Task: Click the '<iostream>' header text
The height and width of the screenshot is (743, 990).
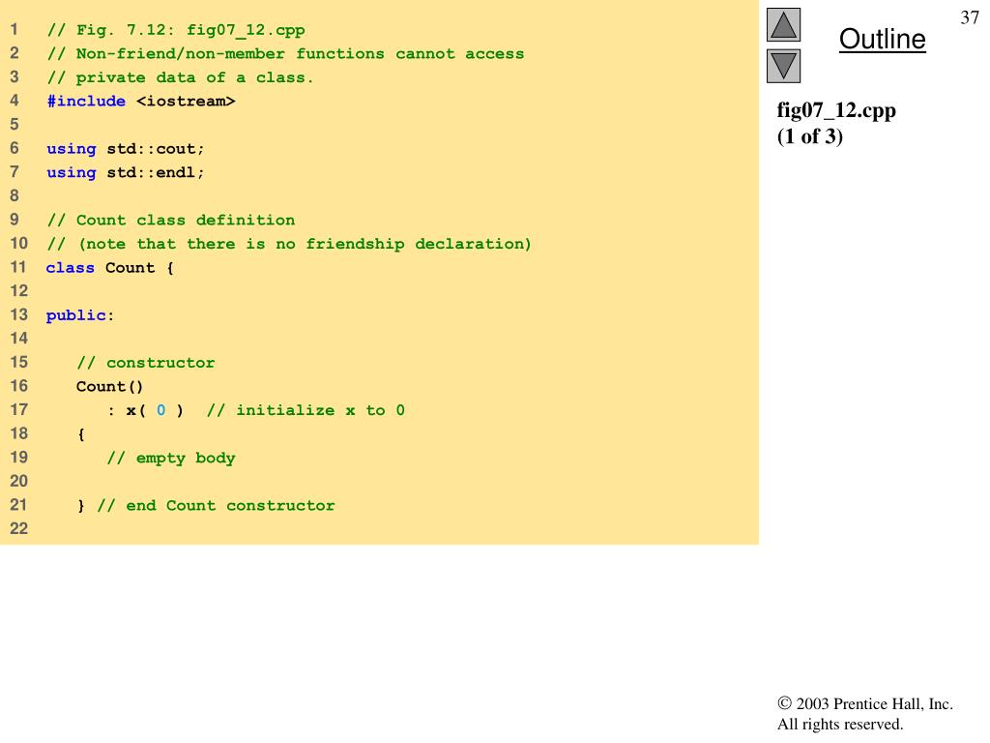Action: [x=186, y=101]
